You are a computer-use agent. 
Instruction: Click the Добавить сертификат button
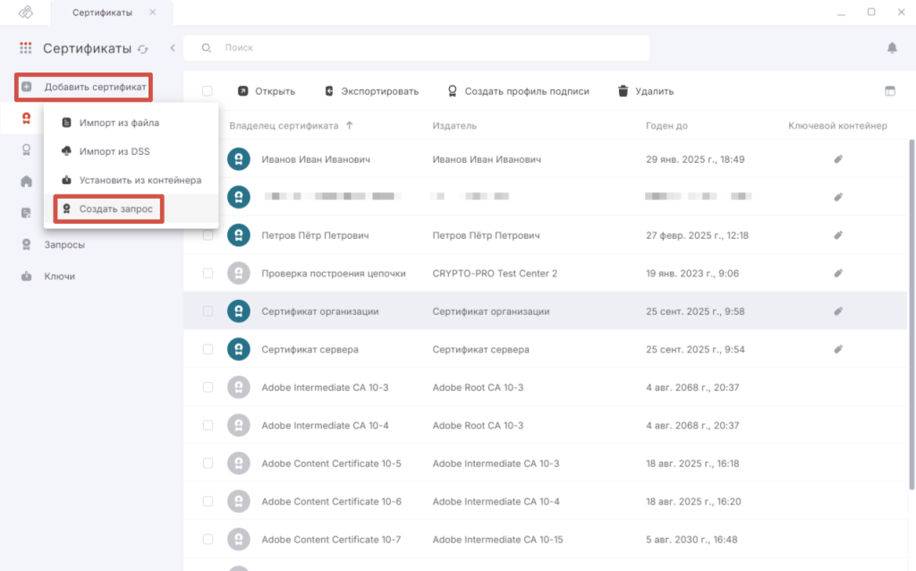(x=83, y=87)
